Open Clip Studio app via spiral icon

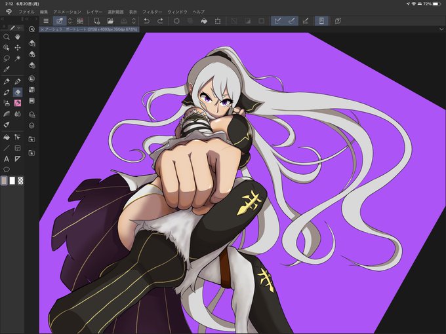[x=80, y=21]
